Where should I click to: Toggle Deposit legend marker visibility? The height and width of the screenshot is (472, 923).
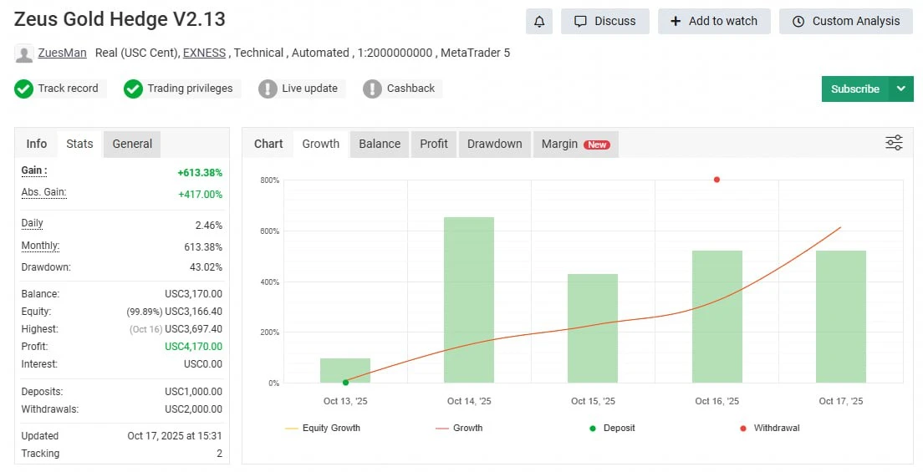pos(611,428)
